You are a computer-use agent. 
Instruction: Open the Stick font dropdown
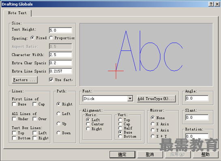point(130,98)
